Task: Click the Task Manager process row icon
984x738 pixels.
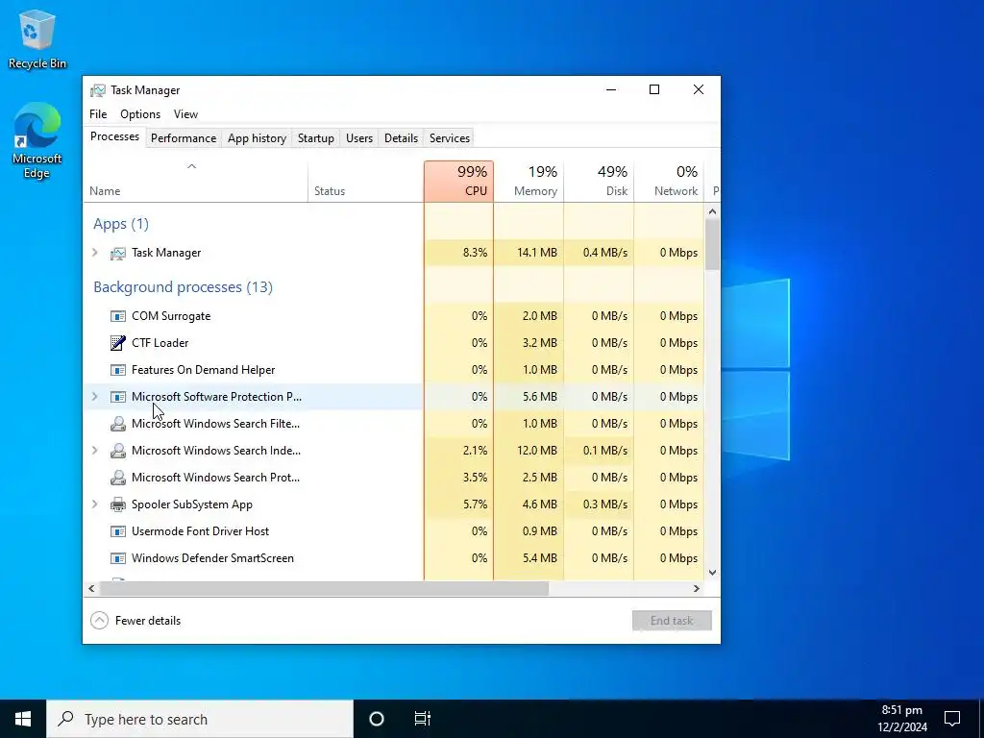Action: 118,253
